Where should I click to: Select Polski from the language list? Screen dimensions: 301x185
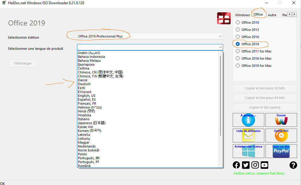pyautogui.click(x=82, y=154)
